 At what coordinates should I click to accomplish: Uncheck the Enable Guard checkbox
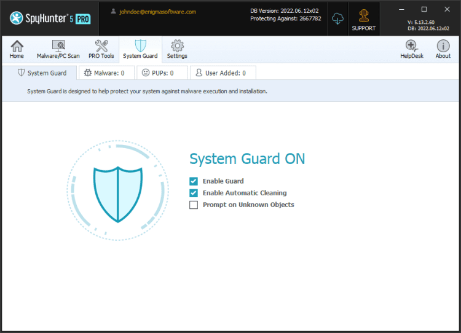click(x=194, y=181)
